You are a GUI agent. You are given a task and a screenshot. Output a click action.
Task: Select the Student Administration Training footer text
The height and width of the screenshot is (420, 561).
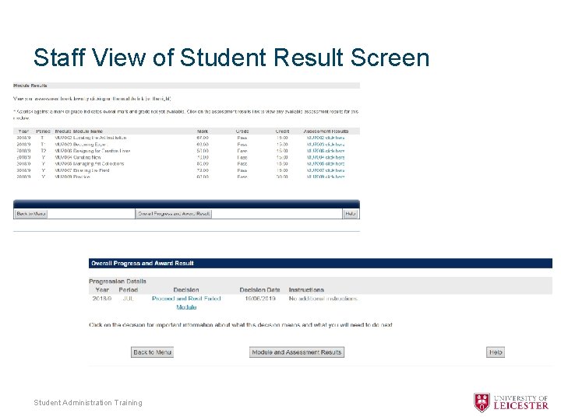pos(88,403)
